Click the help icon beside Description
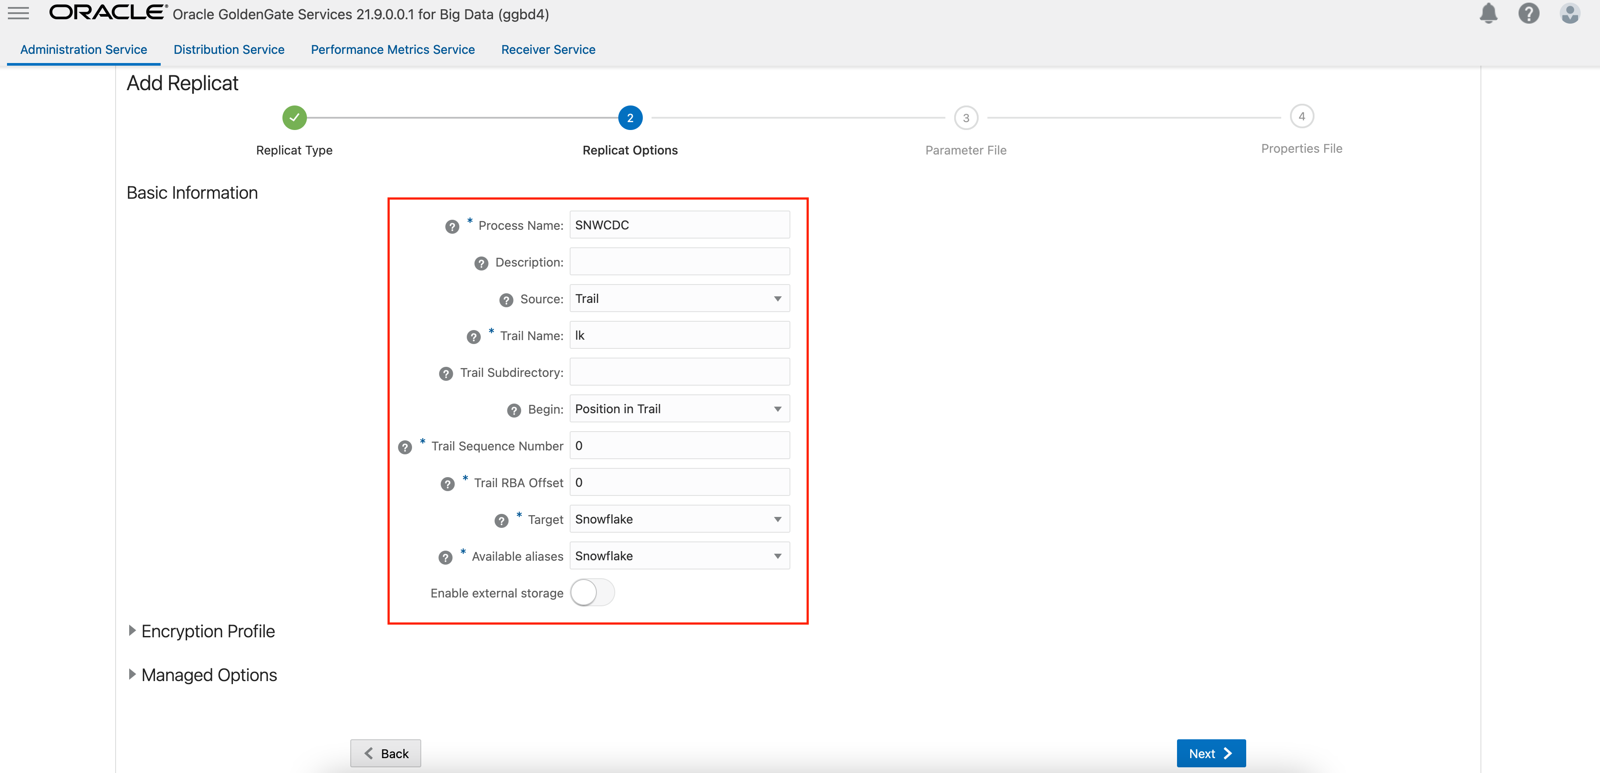The image size is (1600, 773). pyautogui.click(x=481, y=263)
